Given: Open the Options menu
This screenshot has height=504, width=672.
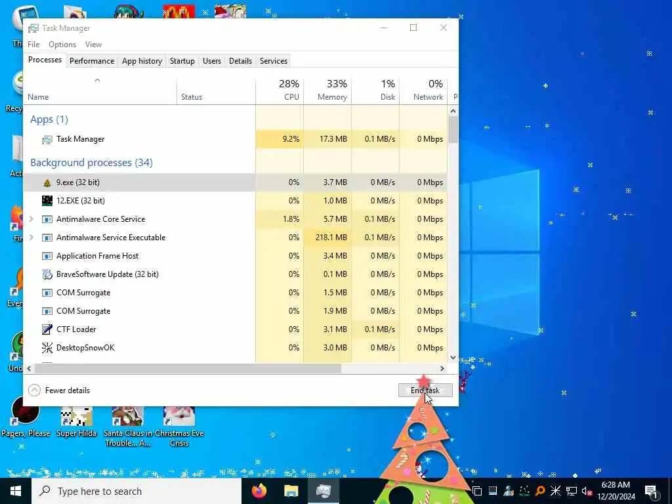Looking at the screenshot, I should [62, 45].
